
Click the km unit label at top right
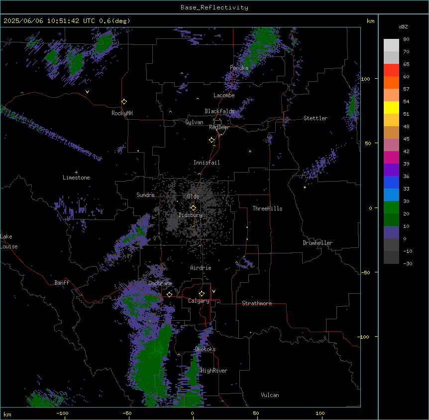370,21
